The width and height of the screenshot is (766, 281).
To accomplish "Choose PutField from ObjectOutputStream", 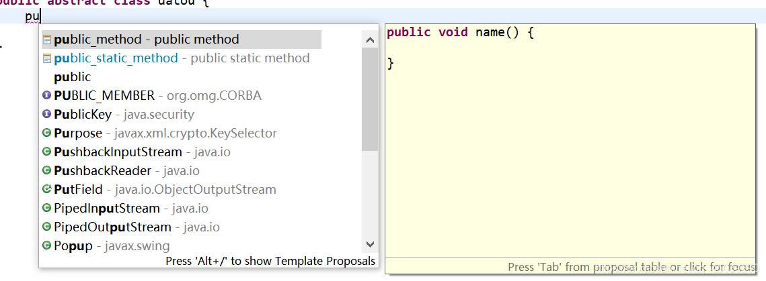I will click(x=181, y=189).
